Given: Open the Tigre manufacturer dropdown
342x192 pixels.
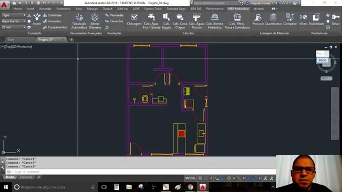Looking at the screenshot, I should pos(13,15).
